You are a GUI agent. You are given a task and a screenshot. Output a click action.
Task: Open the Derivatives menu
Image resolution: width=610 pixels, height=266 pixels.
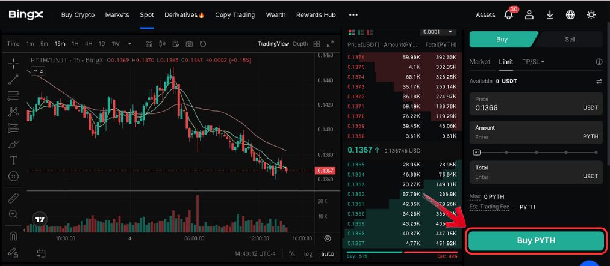184,15
